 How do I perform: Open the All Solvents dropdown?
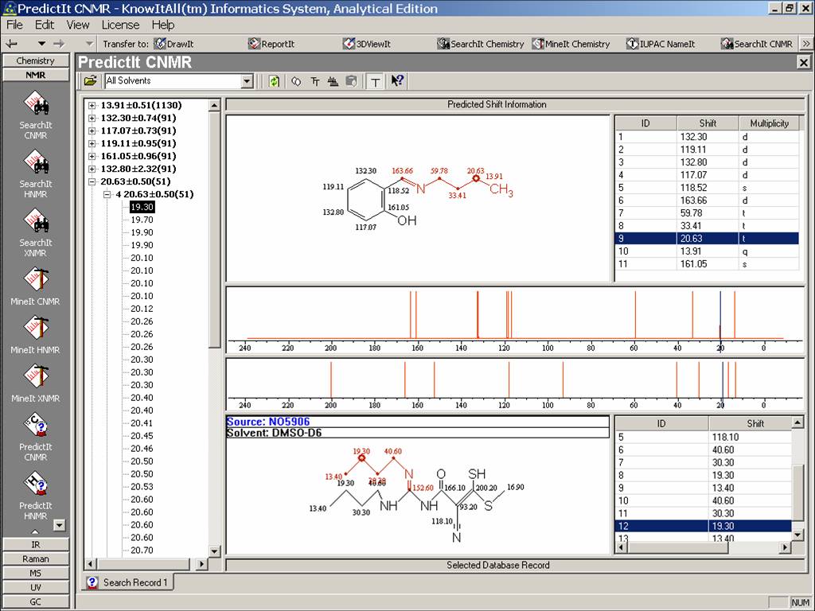click(x=248, y=81)
